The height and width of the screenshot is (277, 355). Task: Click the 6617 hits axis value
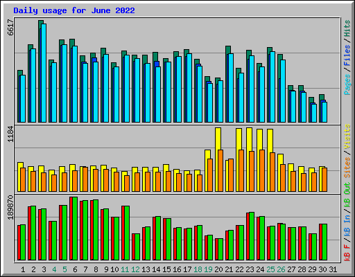pyautogui.click(x=10, y=27)
